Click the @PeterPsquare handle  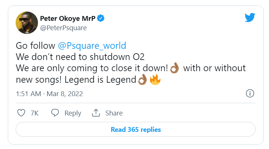tap(64, 28)
